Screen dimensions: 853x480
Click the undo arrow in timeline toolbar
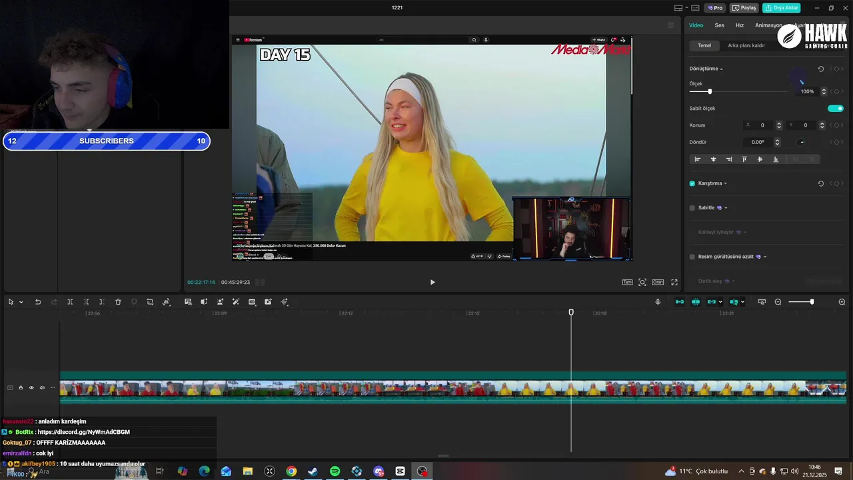click(38, 302)
